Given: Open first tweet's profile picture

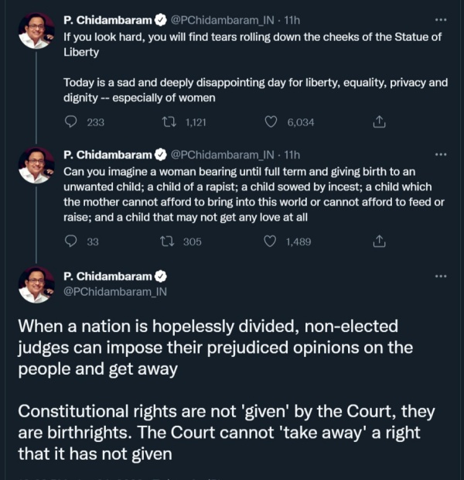Looking at the screenshot, I should pos(36,32).
